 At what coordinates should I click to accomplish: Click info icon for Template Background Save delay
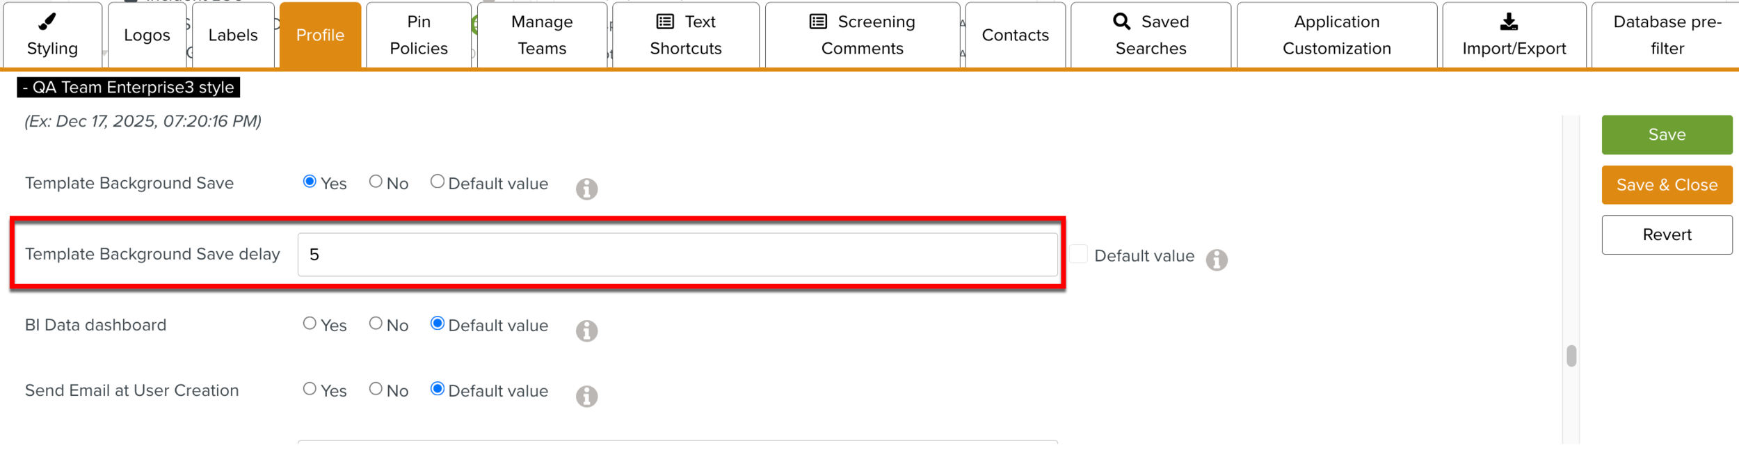pos(1216,260)
